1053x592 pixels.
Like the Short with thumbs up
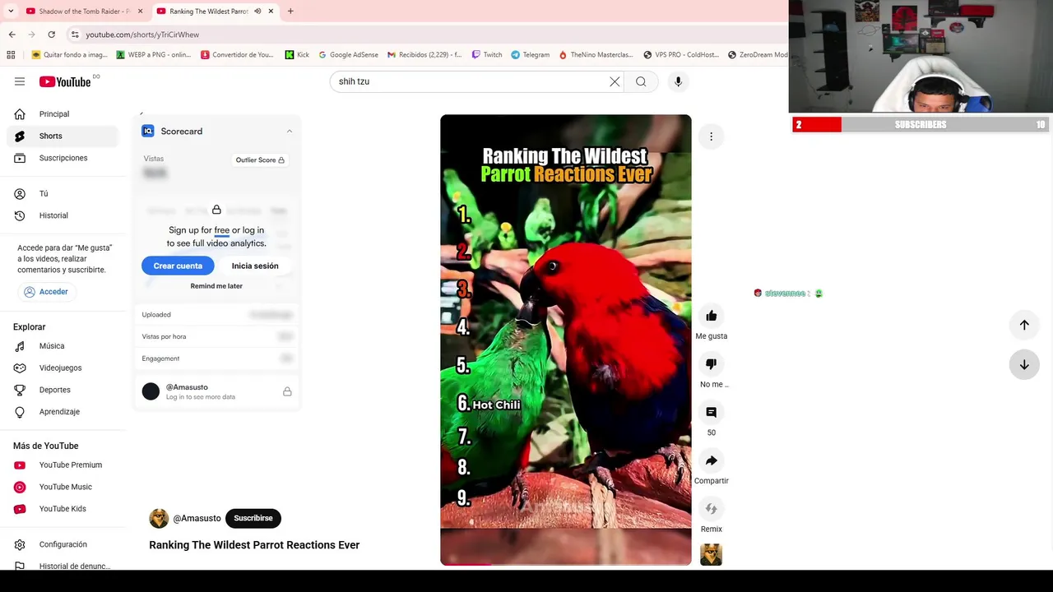point(712,316)
